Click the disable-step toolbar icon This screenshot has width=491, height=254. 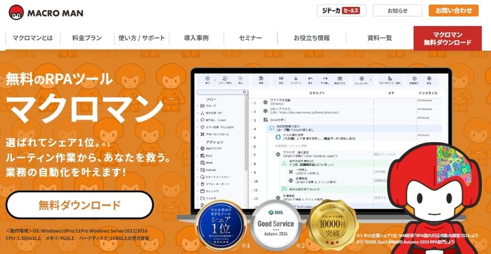(x=339, y=79)
